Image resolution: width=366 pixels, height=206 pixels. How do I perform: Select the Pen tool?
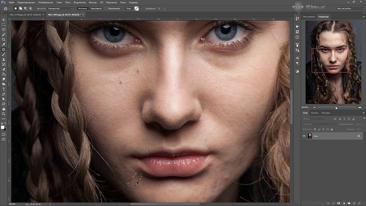click(3, 94)
